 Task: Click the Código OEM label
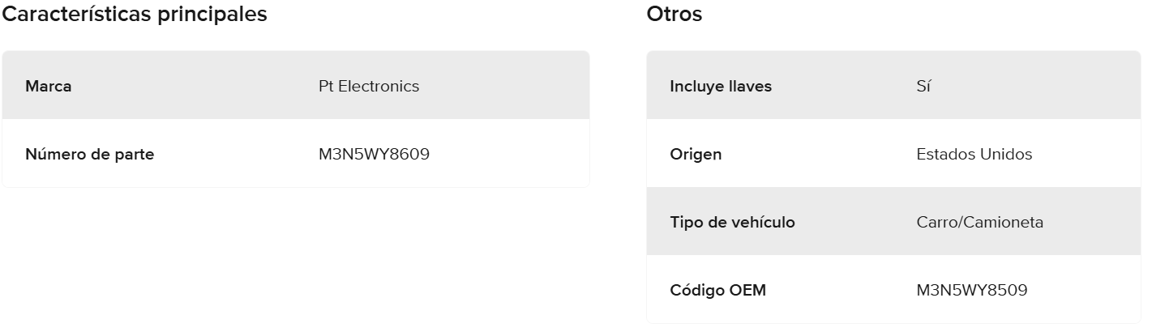[x=717, y=290]
